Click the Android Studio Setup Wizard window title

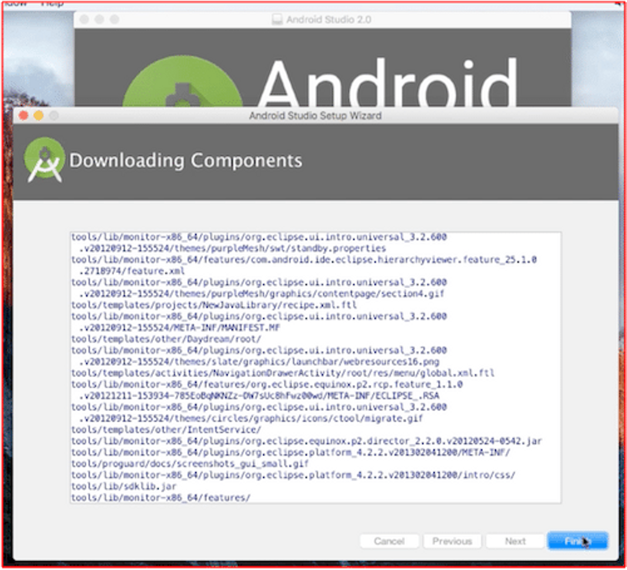(315, 116)
